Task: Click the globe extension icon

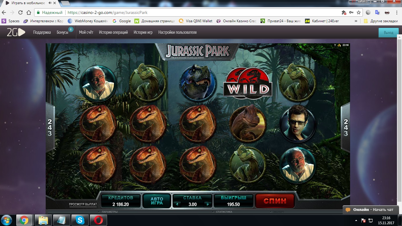Action: coord(368,12)
